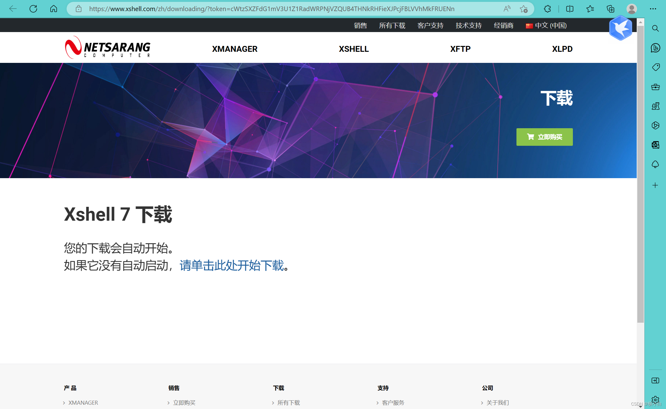Screen dimensions: 666x409
Task: Click the URL address bar field
Action: (x=271, y=9)
